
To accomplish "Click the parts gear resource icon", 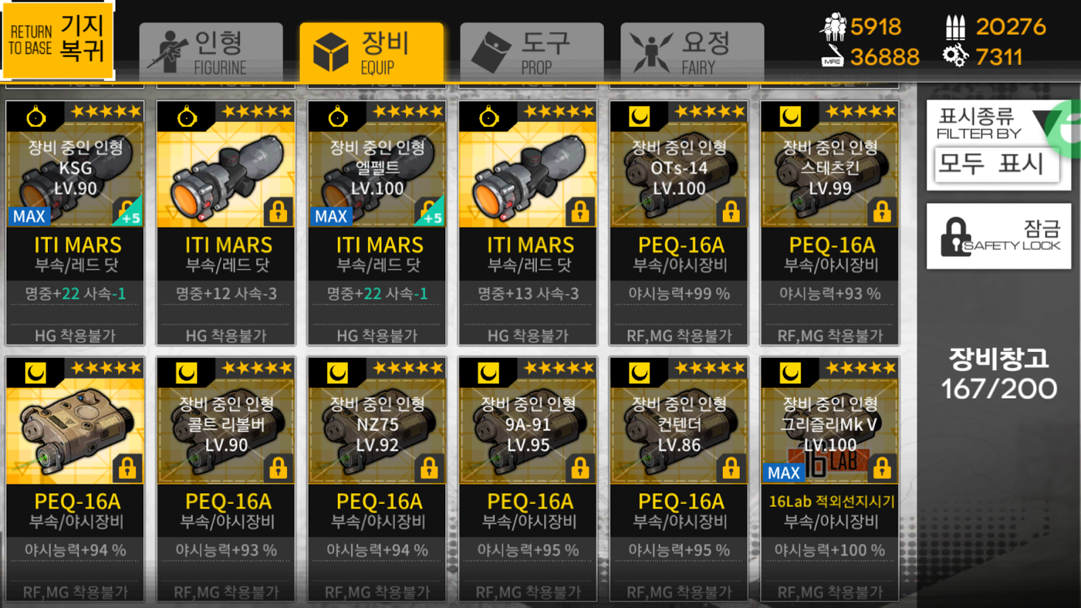I will pos(955,56).
